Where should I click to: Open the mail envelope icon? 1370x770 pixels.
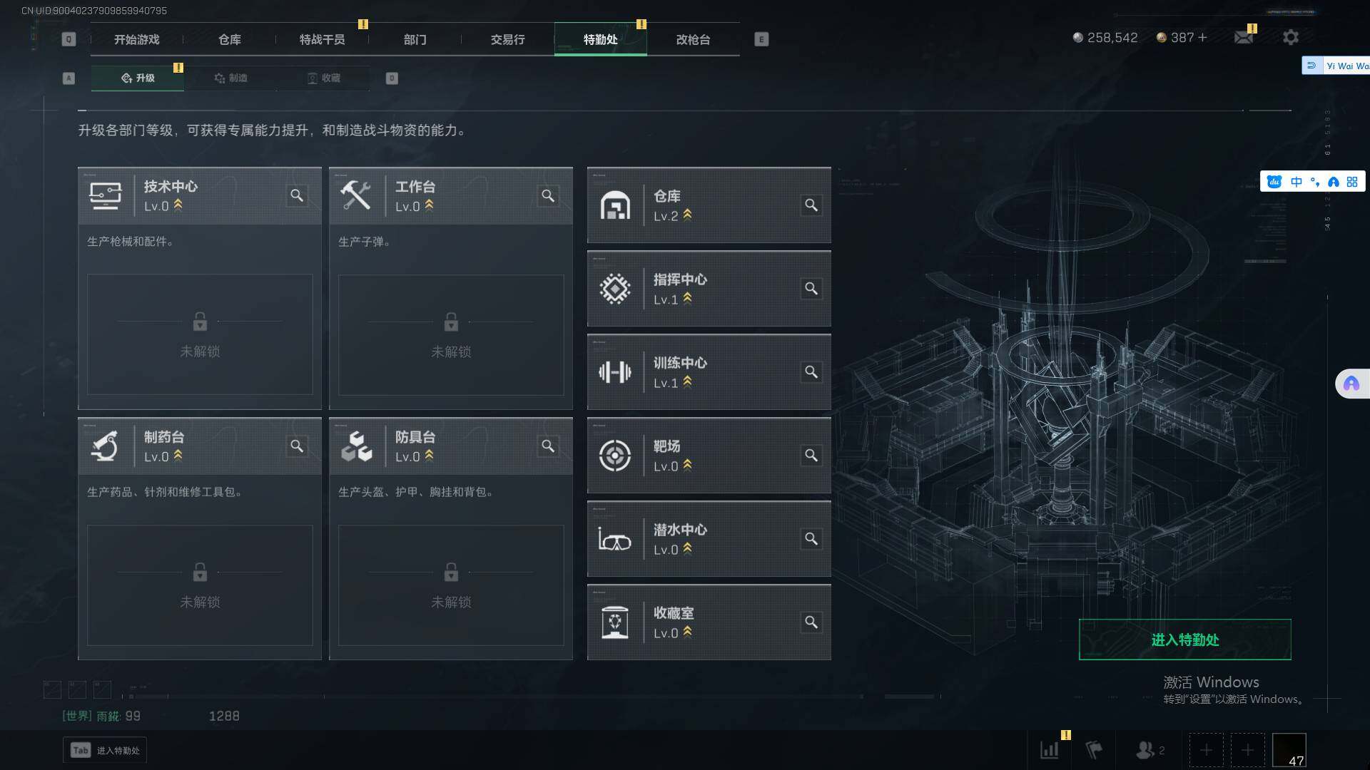tap(1244, 37)
